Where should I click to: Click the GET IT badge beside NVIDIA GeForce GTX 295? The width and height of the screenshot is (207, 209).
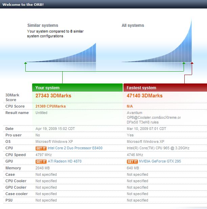click(132, 161)
